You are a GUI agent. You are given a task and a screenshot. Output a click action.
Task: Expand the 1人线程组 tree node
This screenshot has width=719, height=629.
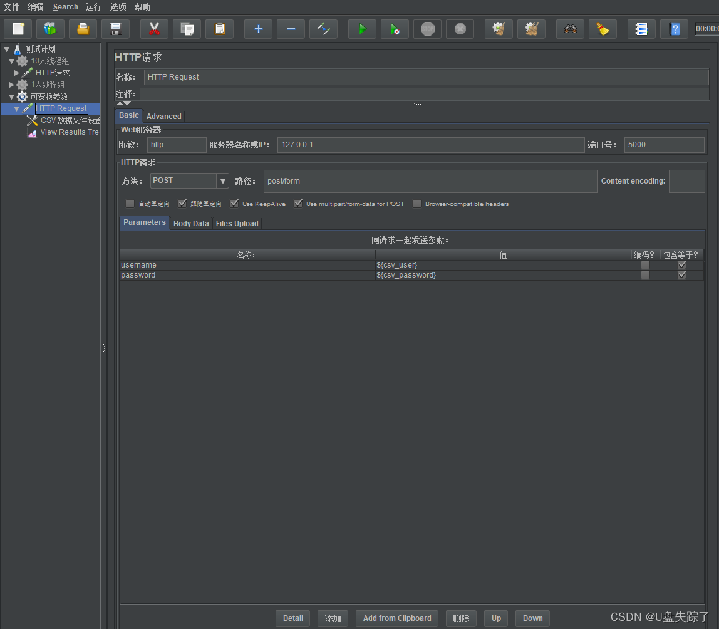(12, 85)
